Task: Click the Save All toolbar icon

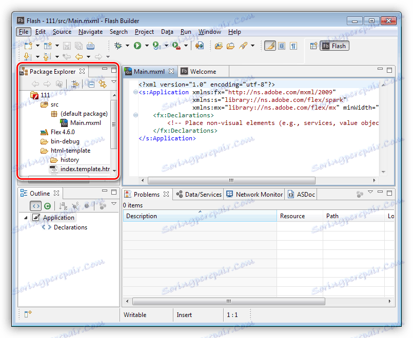Action: 78,46
